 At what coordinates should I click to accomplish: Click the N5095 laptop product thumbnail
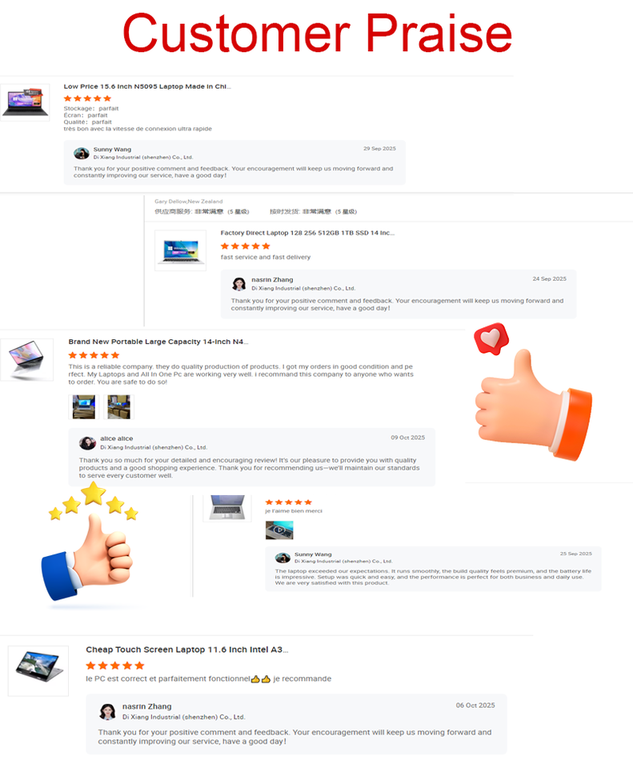(25, 102)
